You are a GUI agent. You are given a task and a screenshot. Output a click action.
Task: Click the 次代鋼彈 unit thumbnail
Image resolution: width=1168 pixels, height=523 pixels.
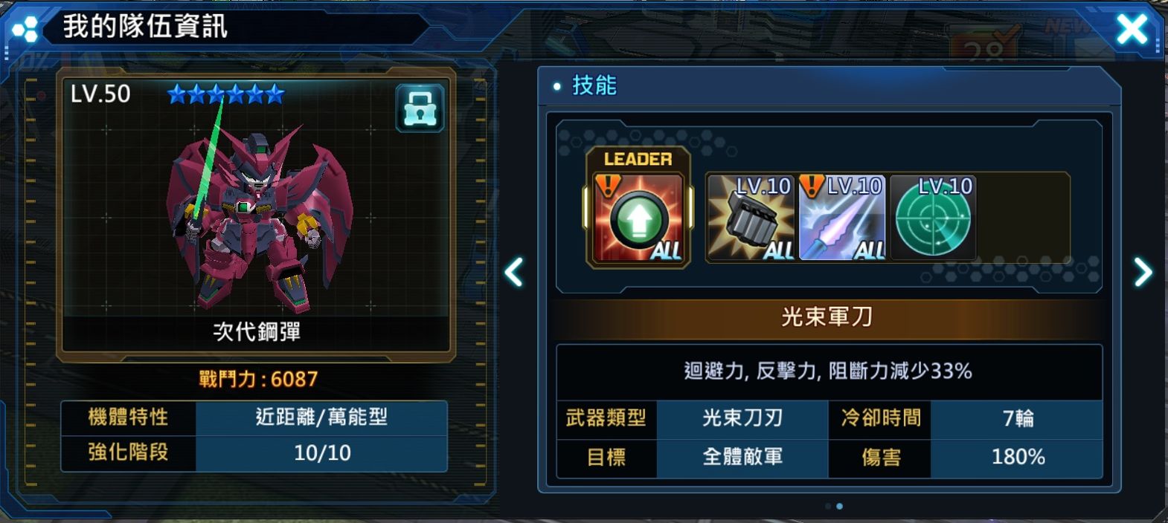(256, 214)
